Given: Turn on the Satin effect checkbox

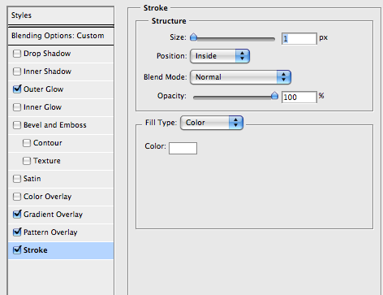Looking at the screenshot, I should coord(17,179).
